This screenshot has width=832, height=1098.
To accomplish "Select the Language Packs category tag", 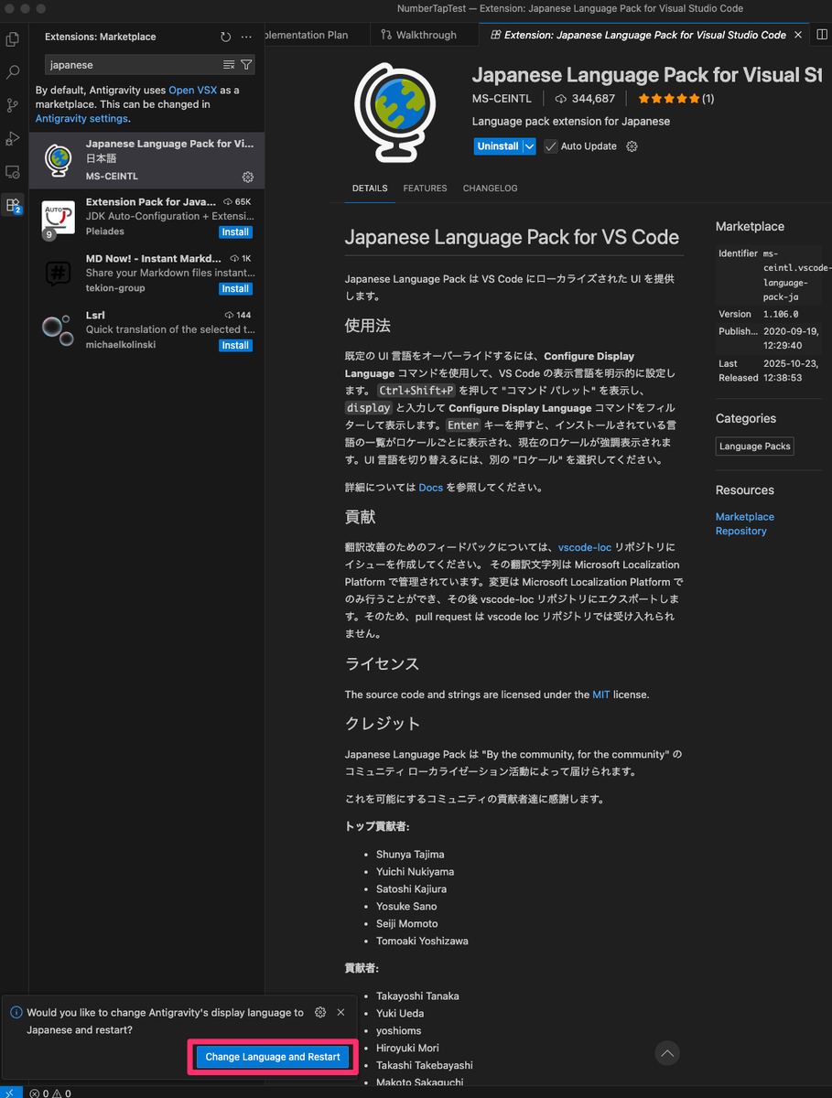I will [755, 447].
